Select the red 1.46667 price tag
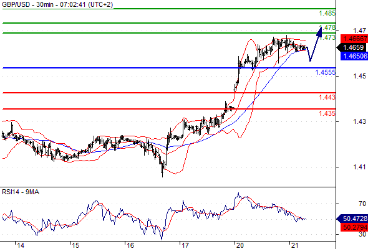This screenshot has width=368, height=249. tap(354, 39)
